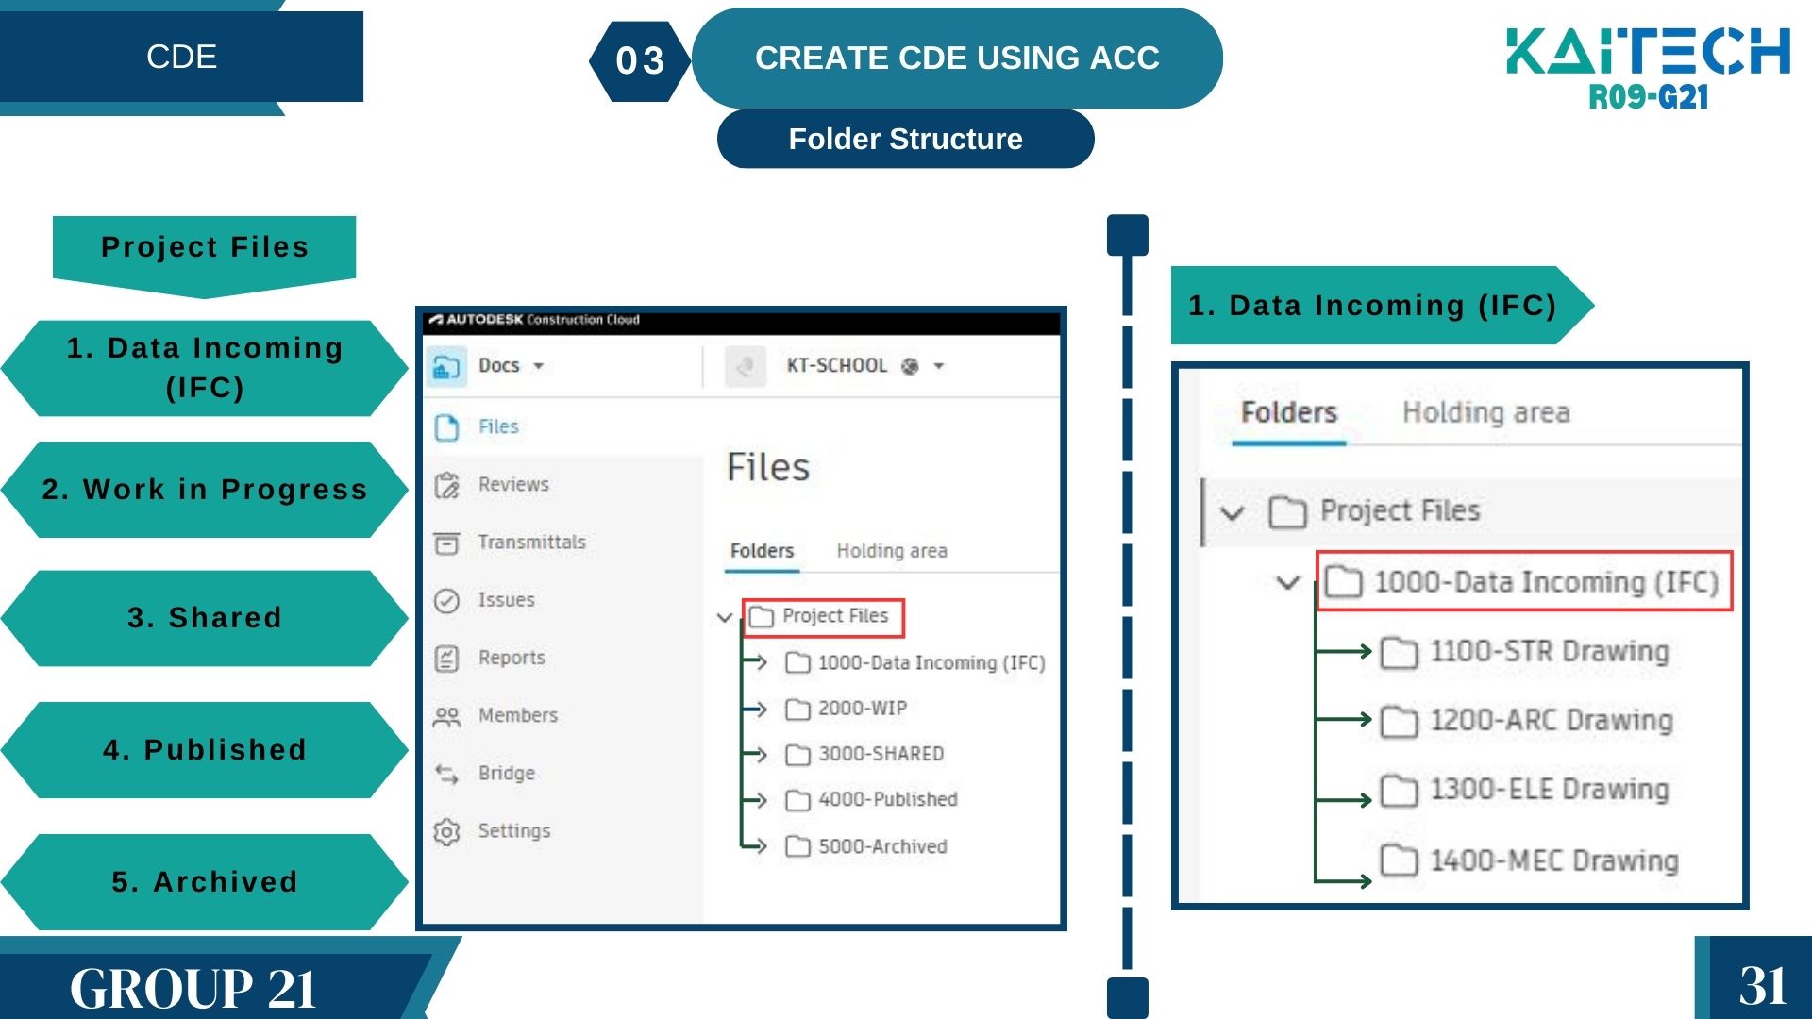
Task: Select the enlarged Folders tab on right
Action: 1288,413
